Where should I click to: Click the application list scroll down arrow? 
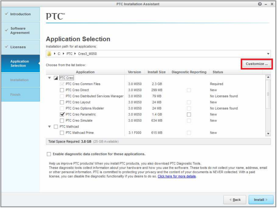(x=268, y=134)
